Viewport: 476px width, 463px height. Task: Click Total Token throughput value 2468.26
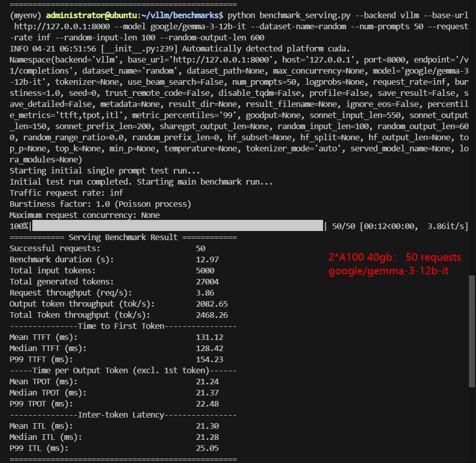pyautogui.click(x=211, y=315)
